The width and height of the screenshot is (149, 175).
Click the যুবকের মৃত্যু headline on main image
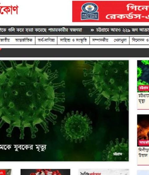tap(23, 147)
